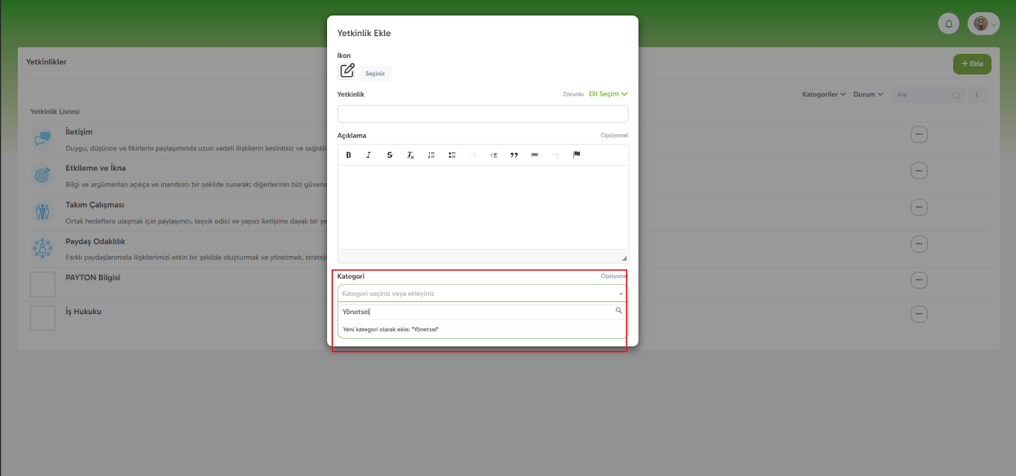
Task: Insert a bulleted list
Action: pyautogui.click(x=452, y=155)
